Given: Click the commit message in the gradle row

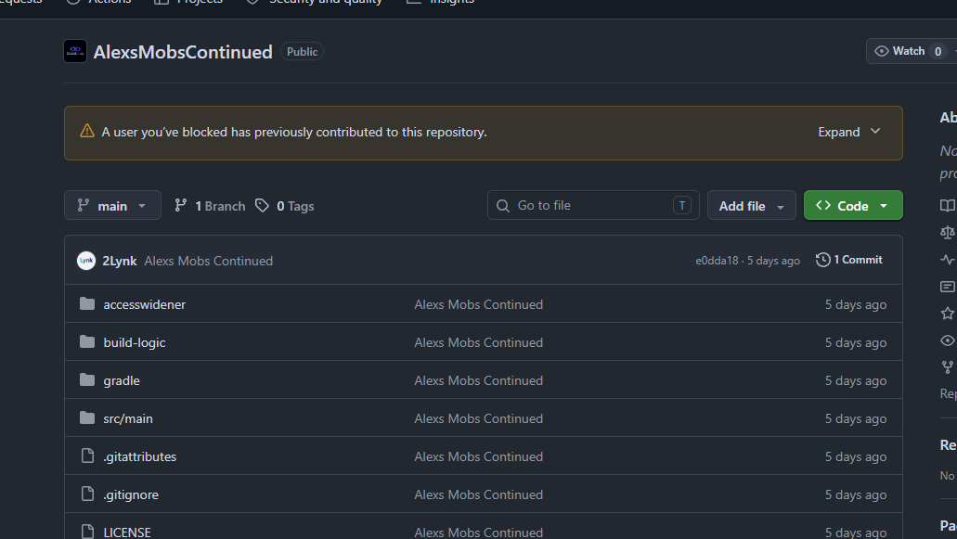Looking at the screenshot, I should coord(479,380).
